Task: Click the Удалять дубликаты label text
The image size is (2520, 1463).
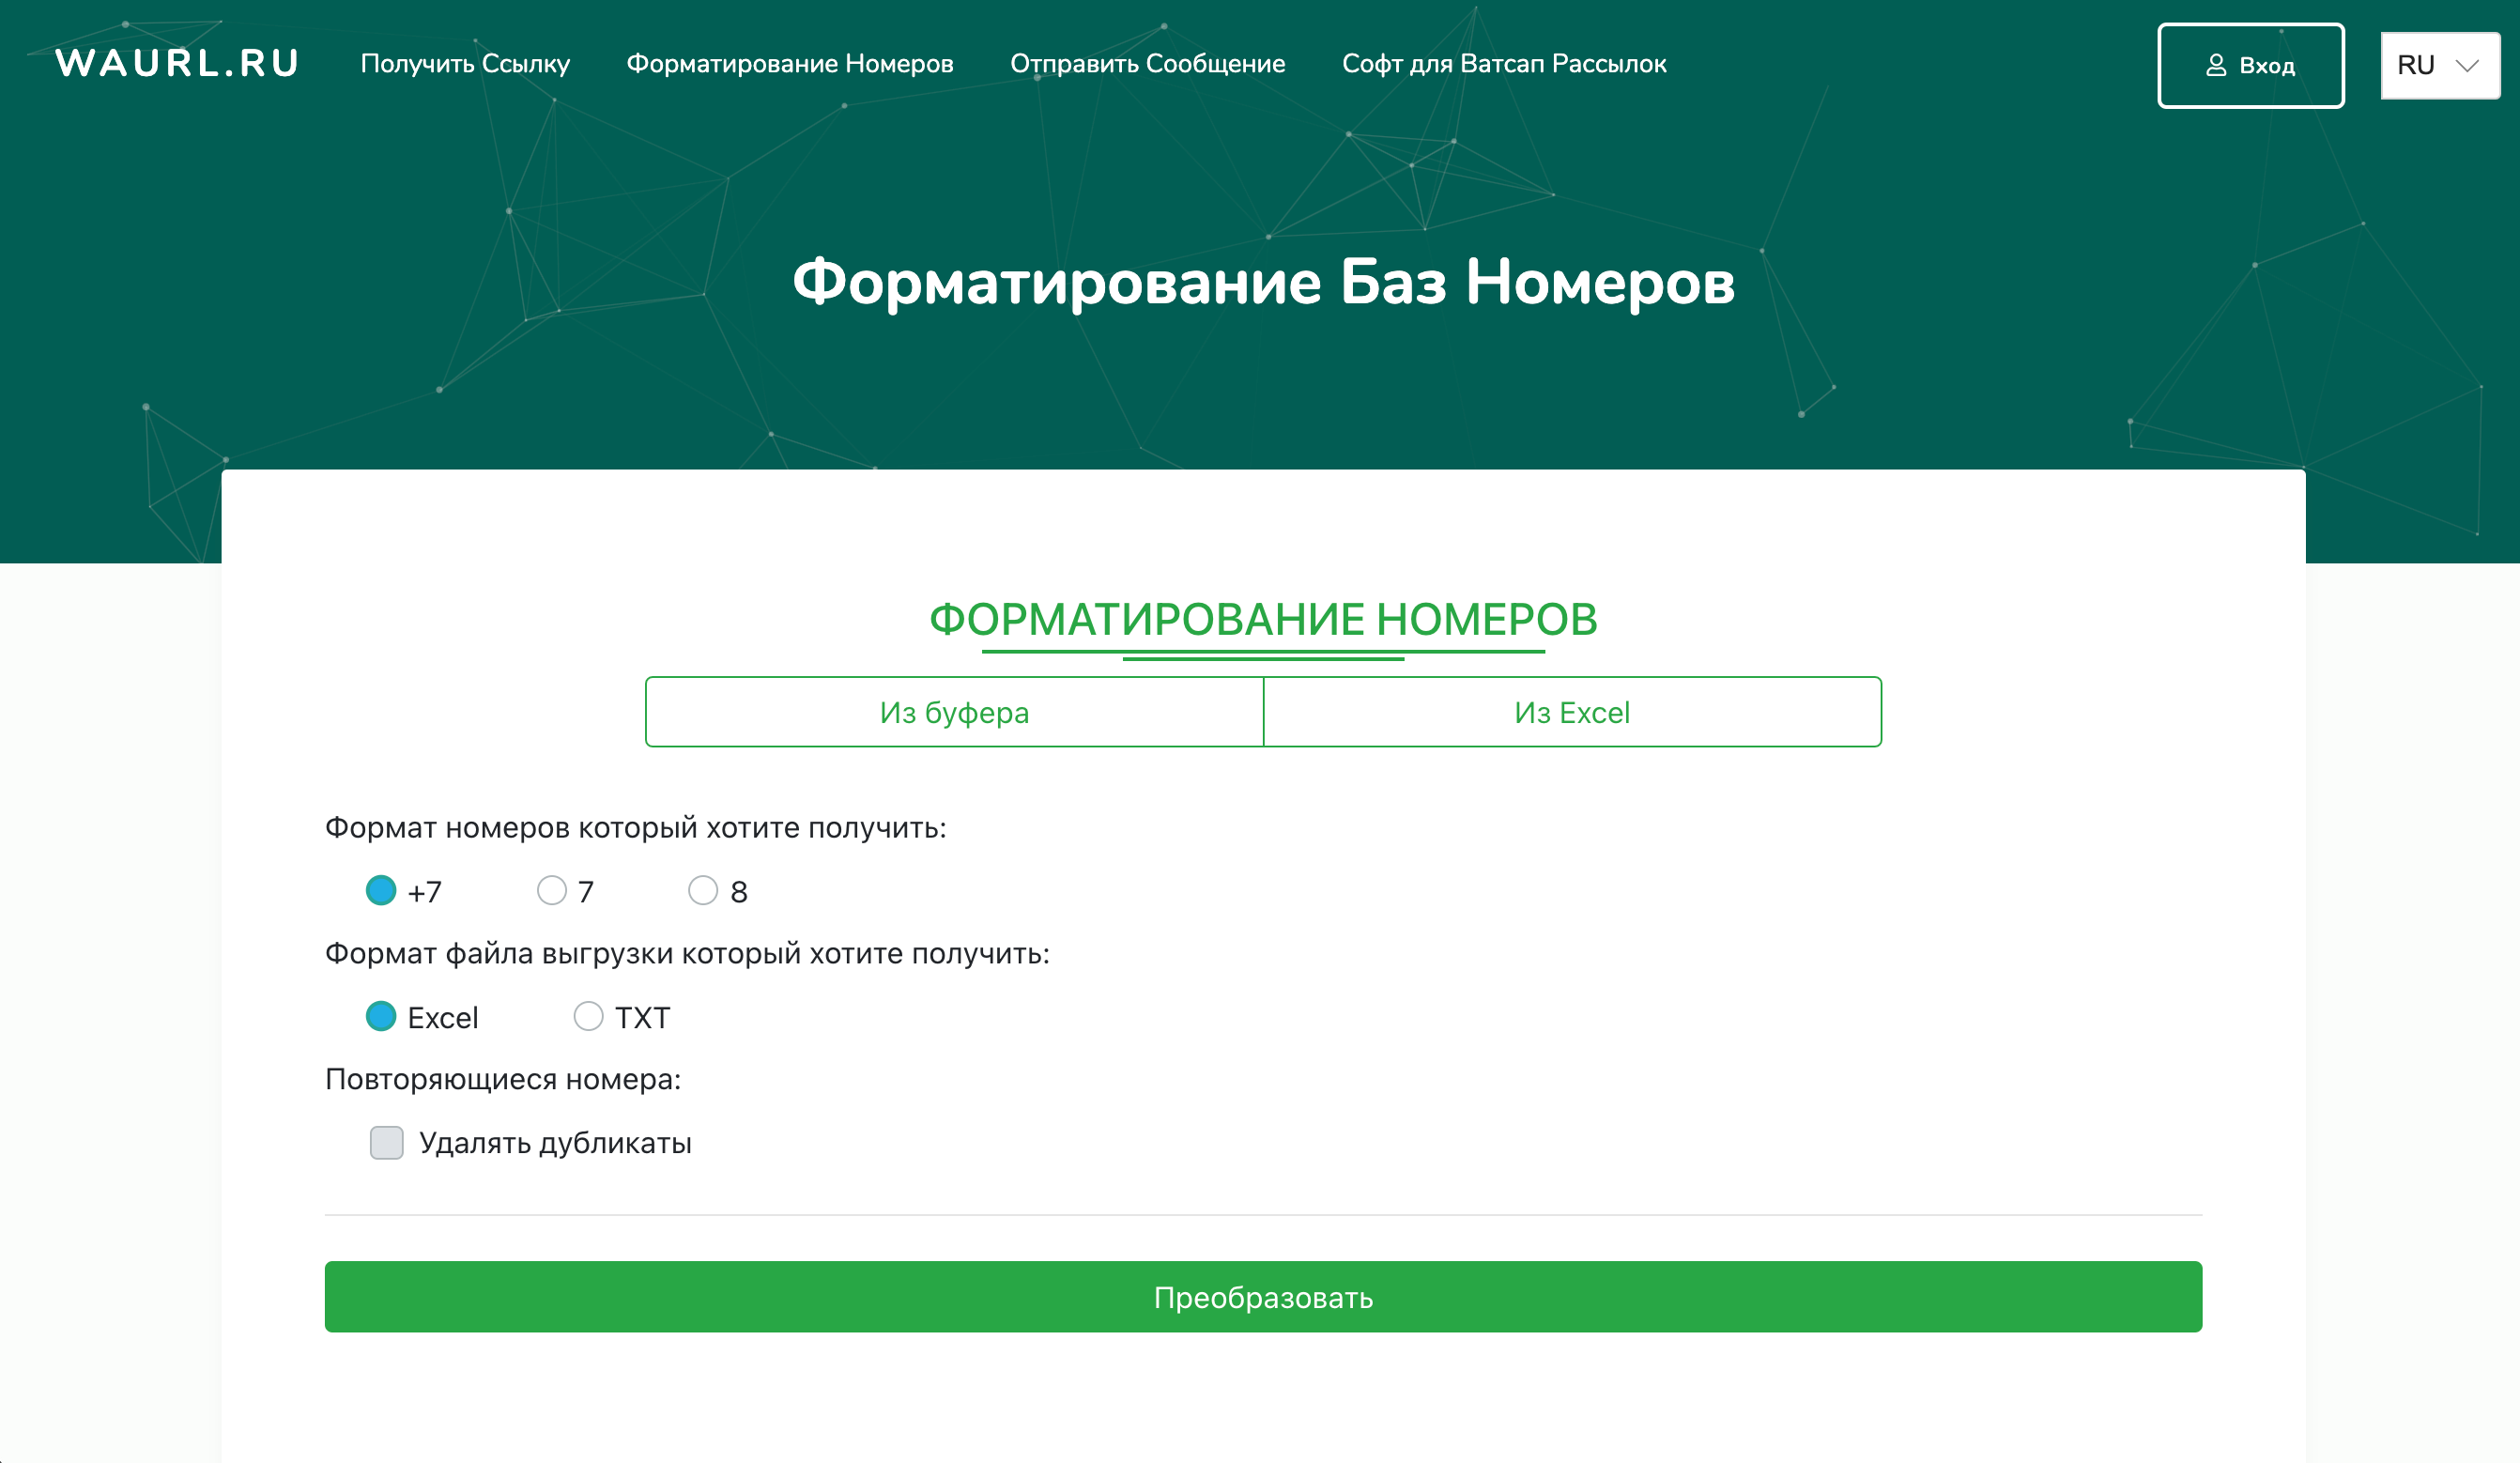Action: (x=555, y=1143)
